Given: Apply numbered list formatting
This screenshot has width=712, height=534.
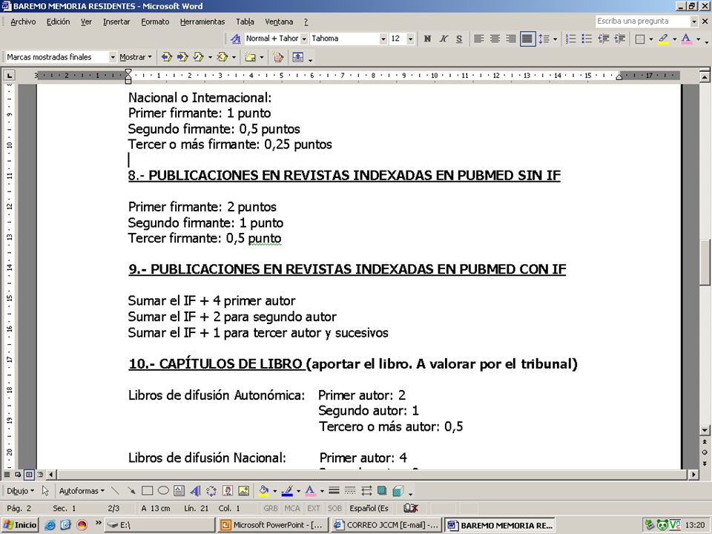Looking at the screenshot, I should (571, 39).
